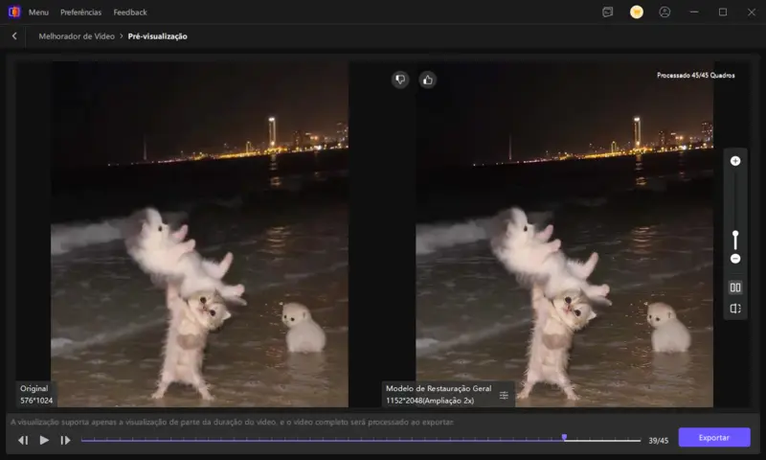Image resolution: width=766 pixels, height=460 pixels.
Task: Zoom in with the plus icon
Action: click(x=735, y=161)
